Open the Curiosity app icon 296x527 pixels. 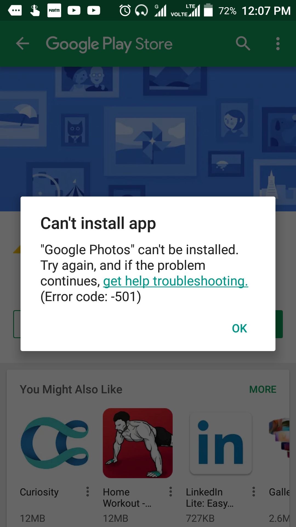point(55,443)
